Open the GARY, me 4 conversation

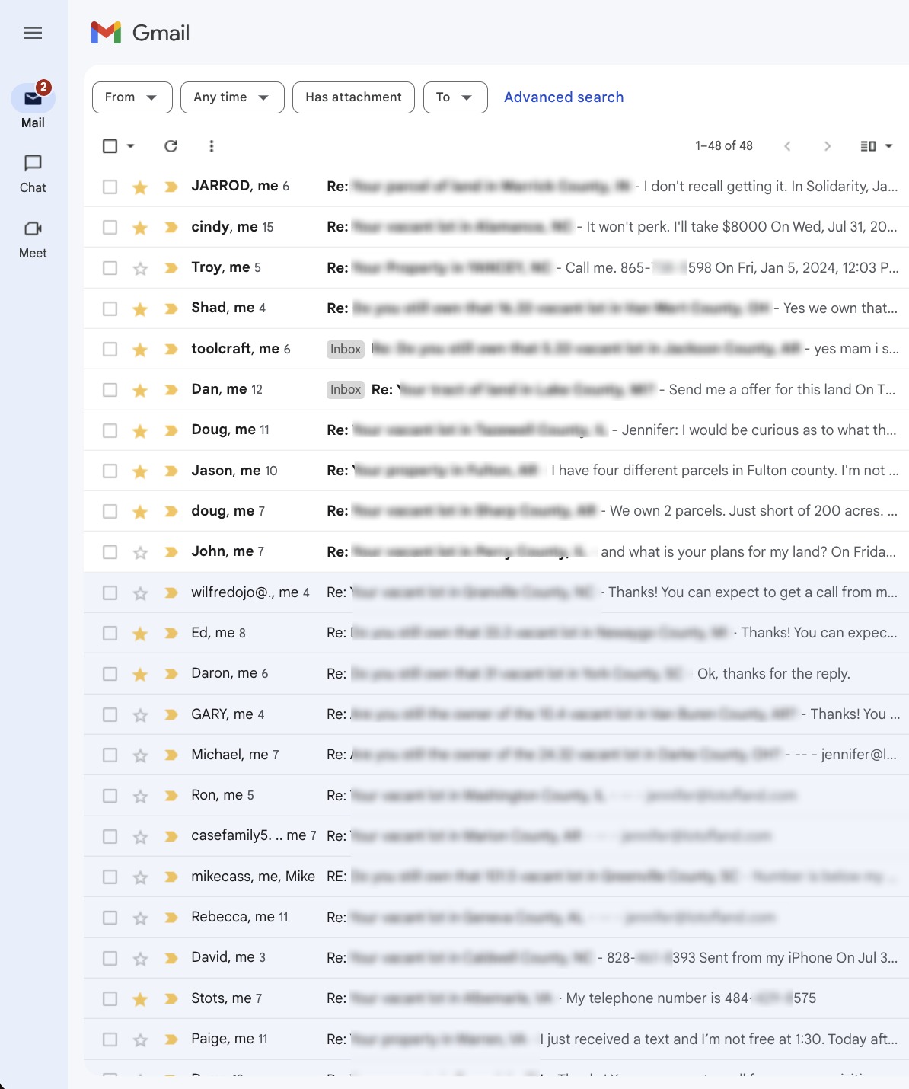click(x=496, y=714)
